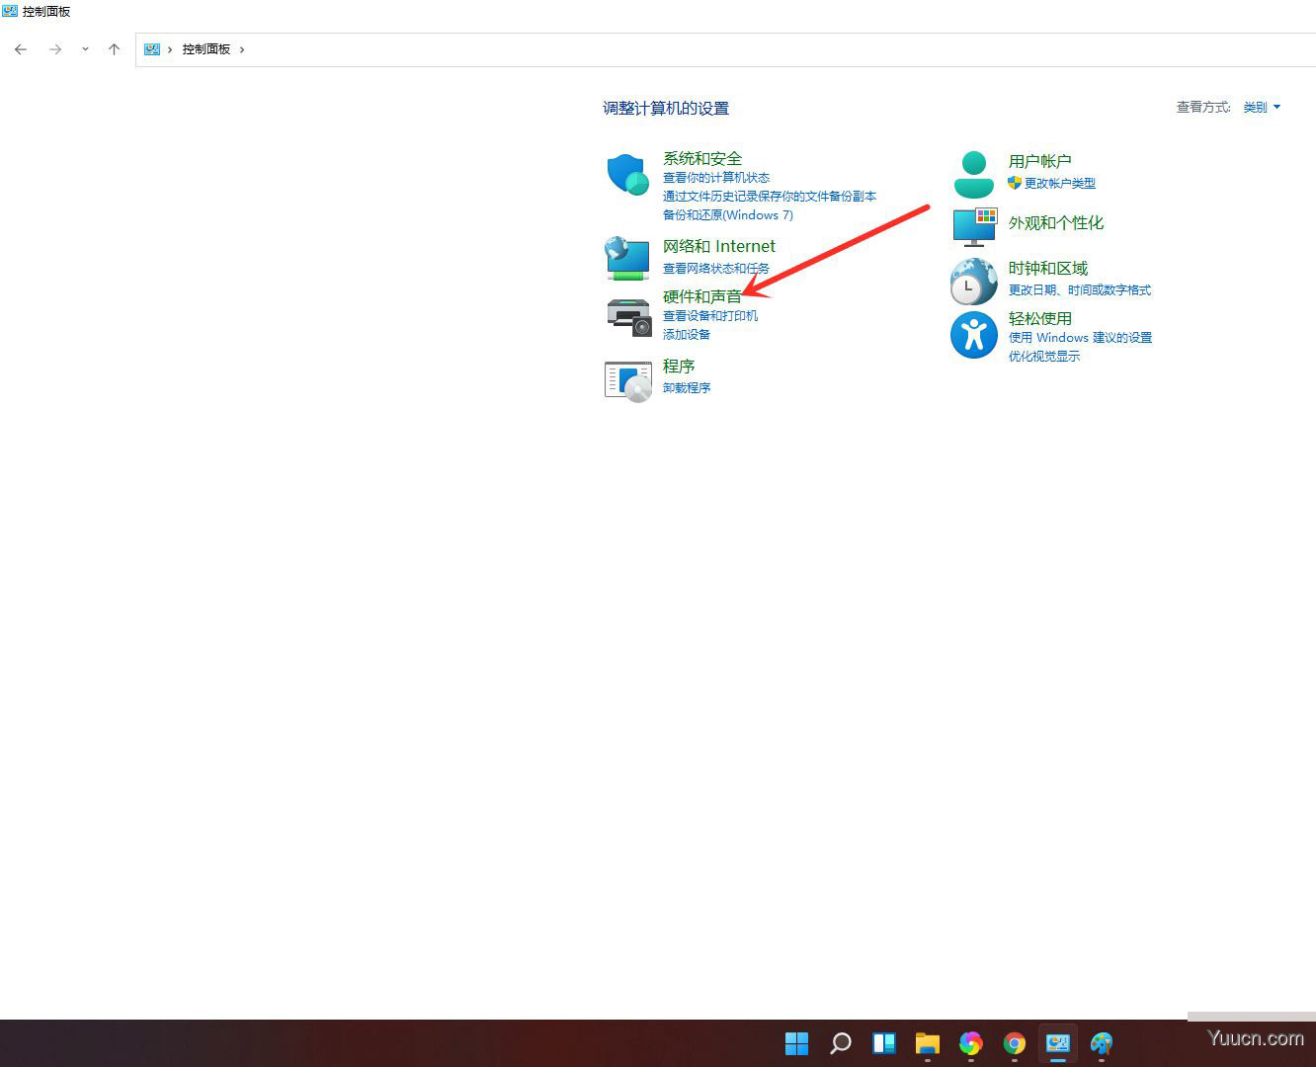Click the User Accounts person icon
The image size is (1316, 1067).
pyautogui.click(x=973, y=175)
